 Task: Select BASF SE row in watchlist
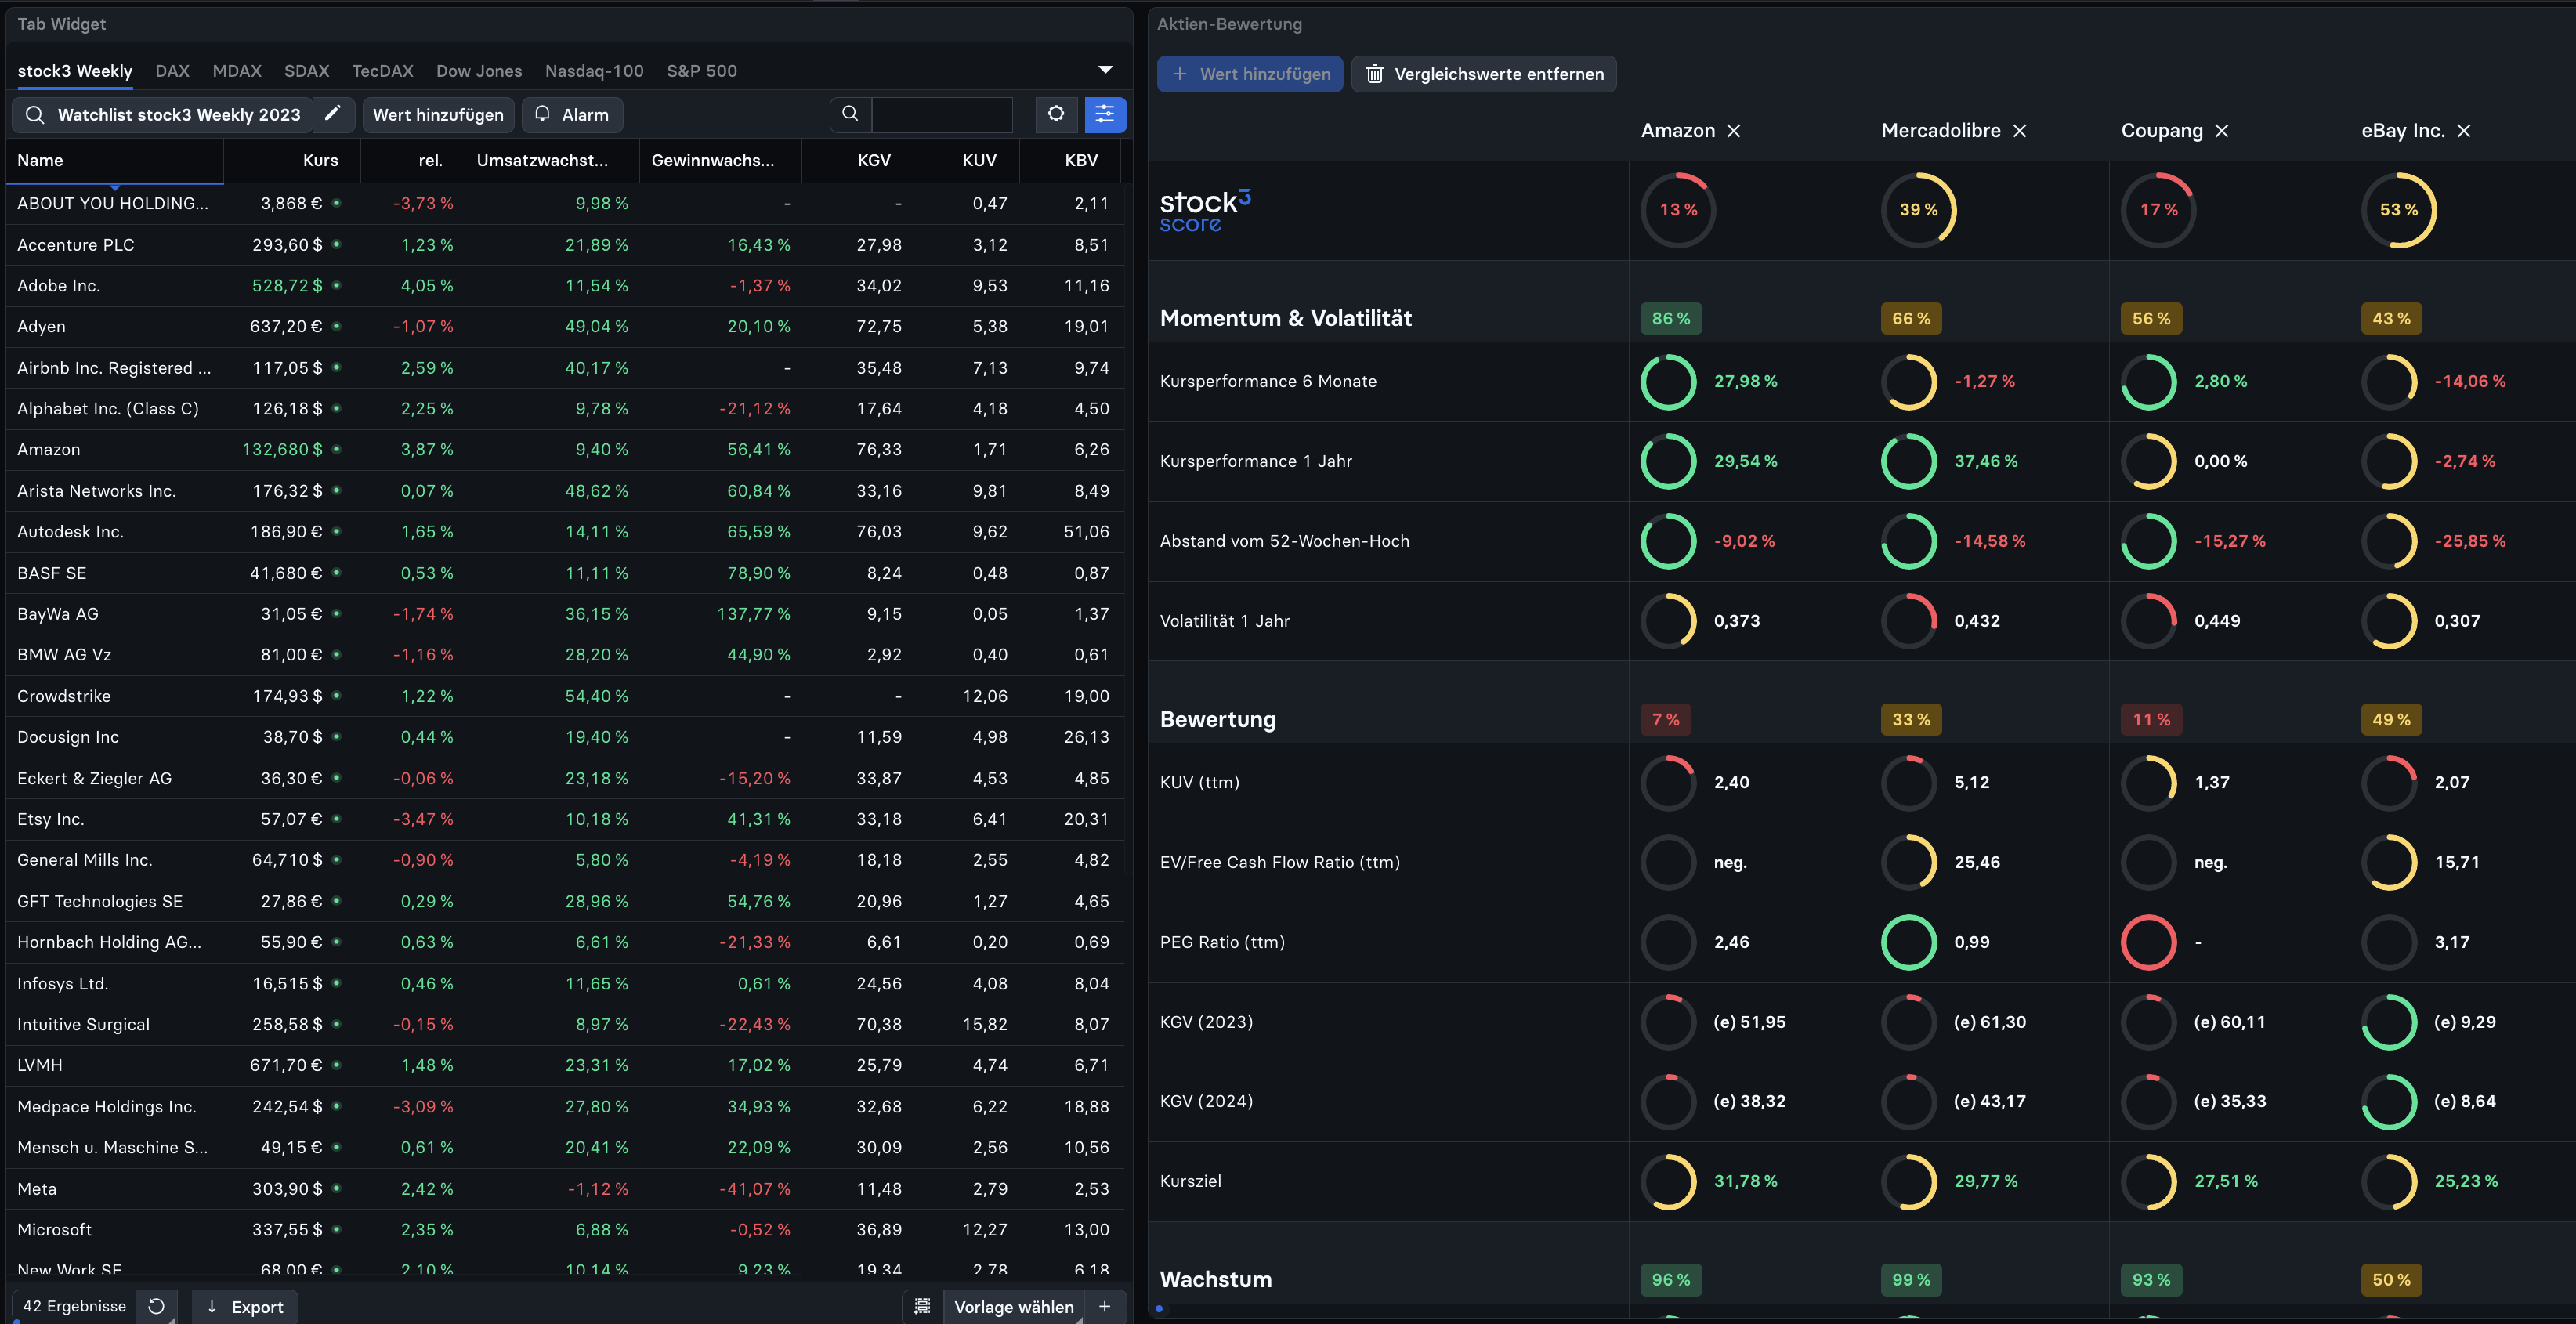[565, 573]
